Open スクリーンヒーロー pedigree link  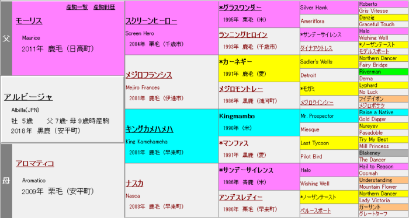pos(151,22)
